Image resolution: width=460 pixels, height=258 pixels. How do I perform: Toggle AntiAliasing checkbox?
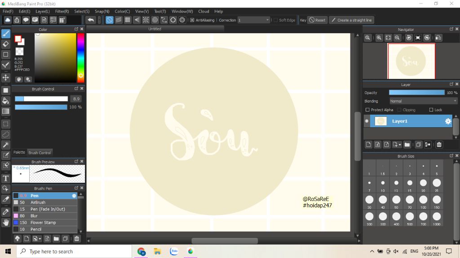(x=192, y=20)
